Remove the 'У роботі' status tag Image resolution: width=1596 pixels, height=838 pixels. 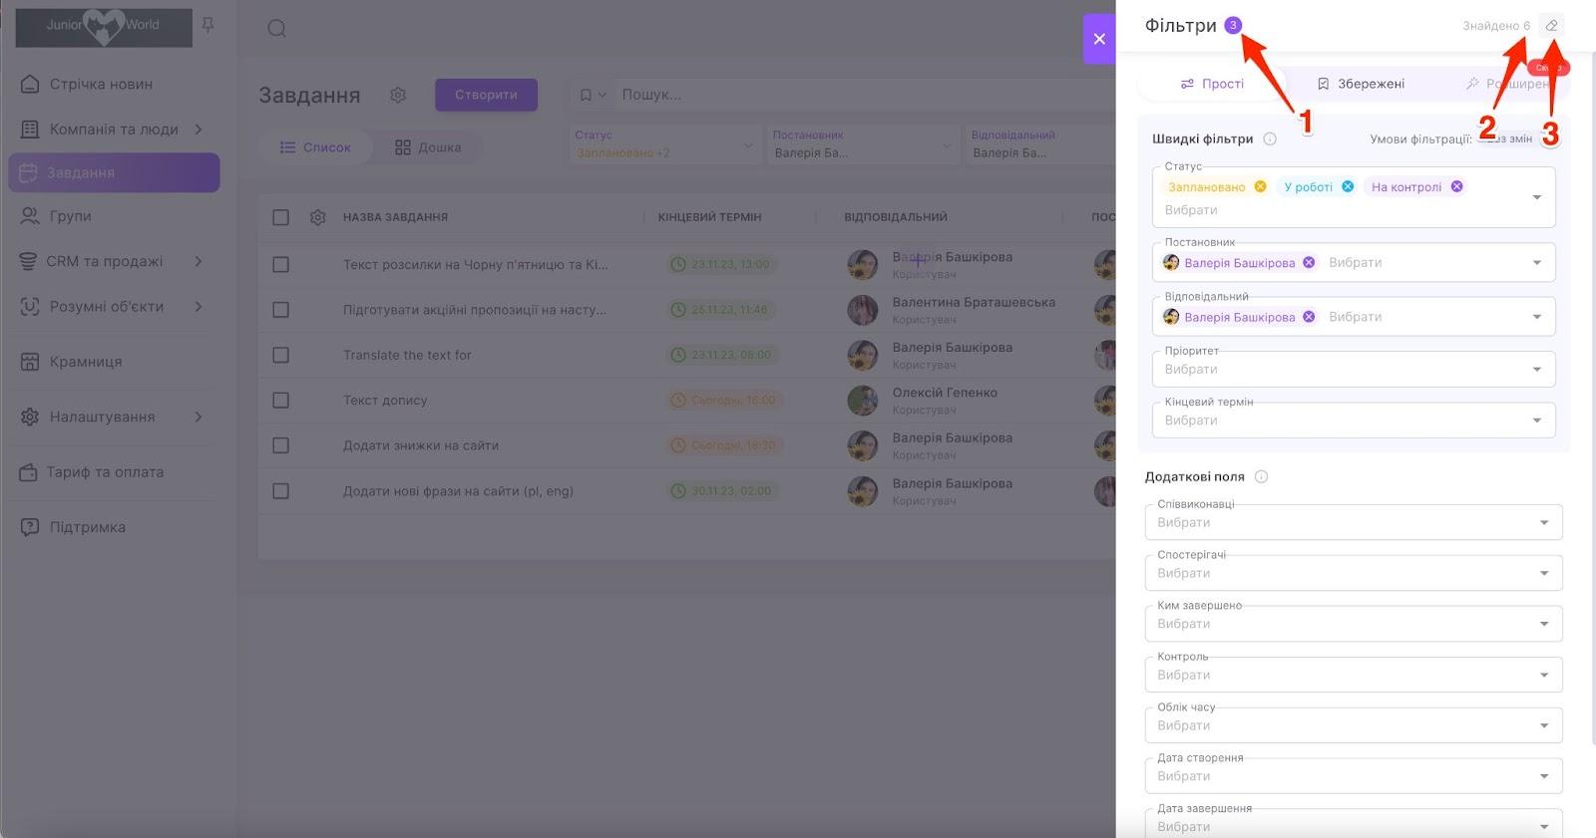1348,187
